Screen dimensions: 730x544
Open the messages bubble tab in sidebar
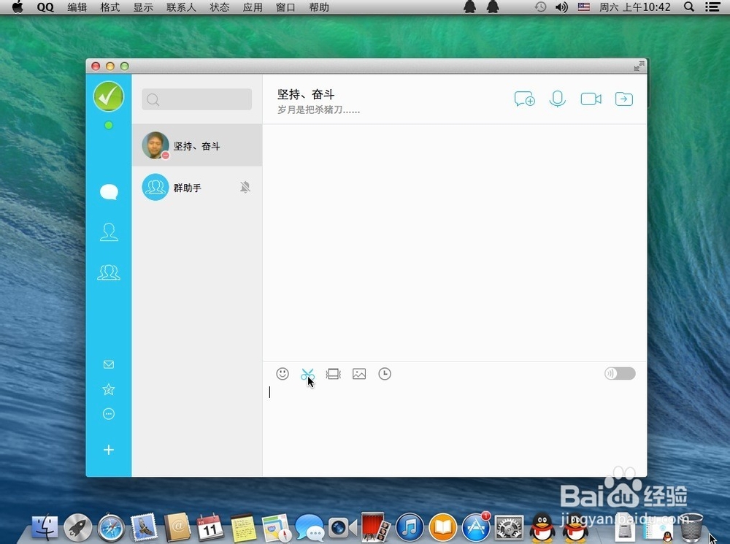point(109,192)
